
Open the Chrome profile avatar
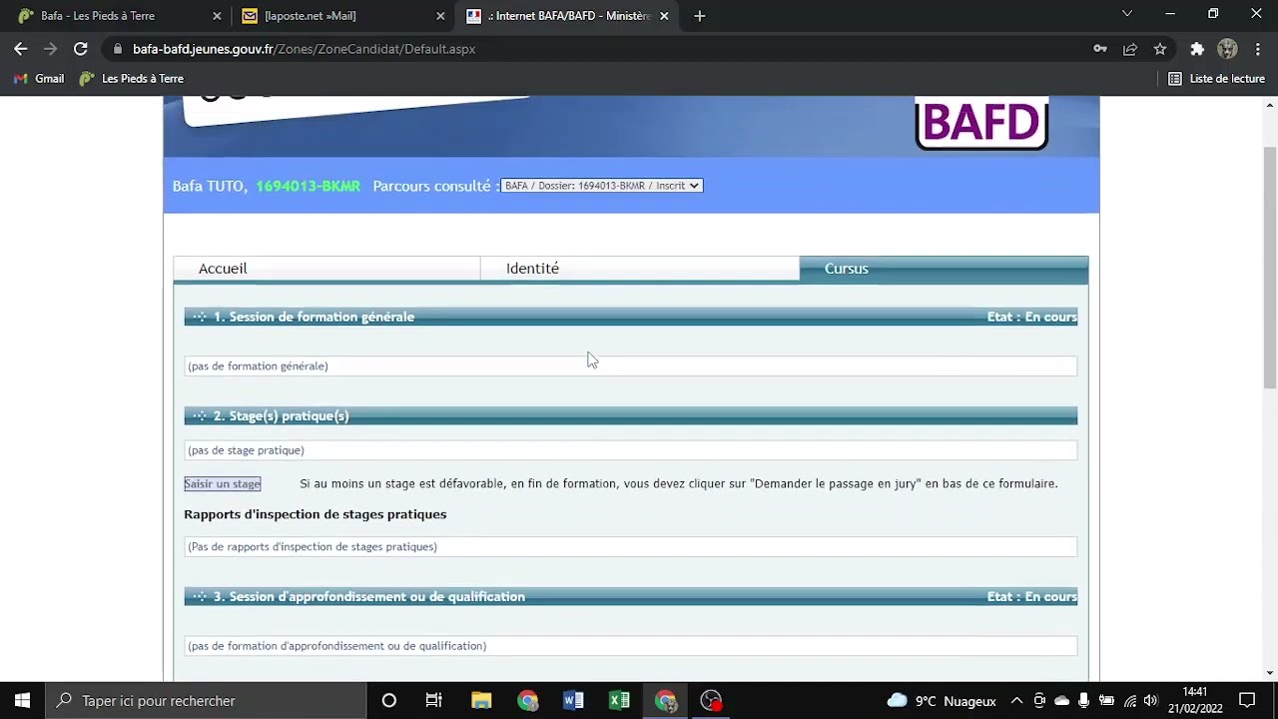coord(1228,49)
